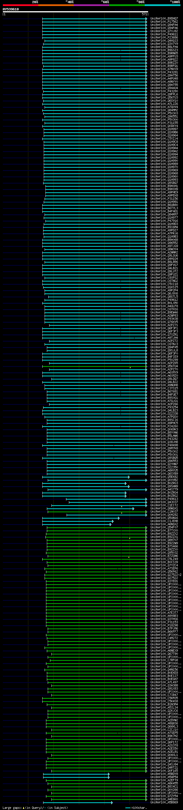Click label UniRef100_Q8H707
This screenshot has width=183, height=810.
164,540
